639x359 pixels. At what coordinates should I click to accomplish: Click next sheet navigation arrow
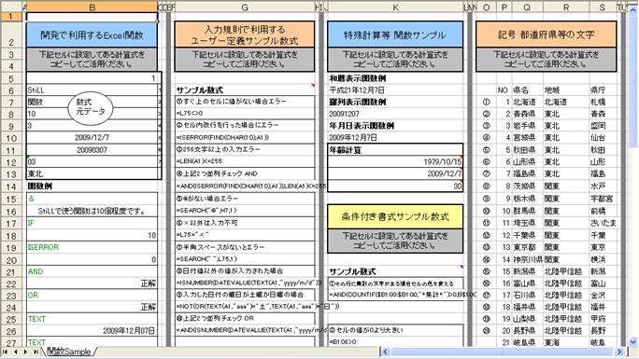pyautogui.click(x=25, y=352)
